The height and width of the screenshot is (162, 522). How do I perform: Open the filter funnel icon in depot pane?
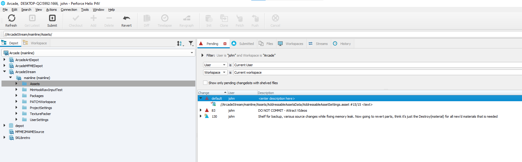(x=191, y=44)
